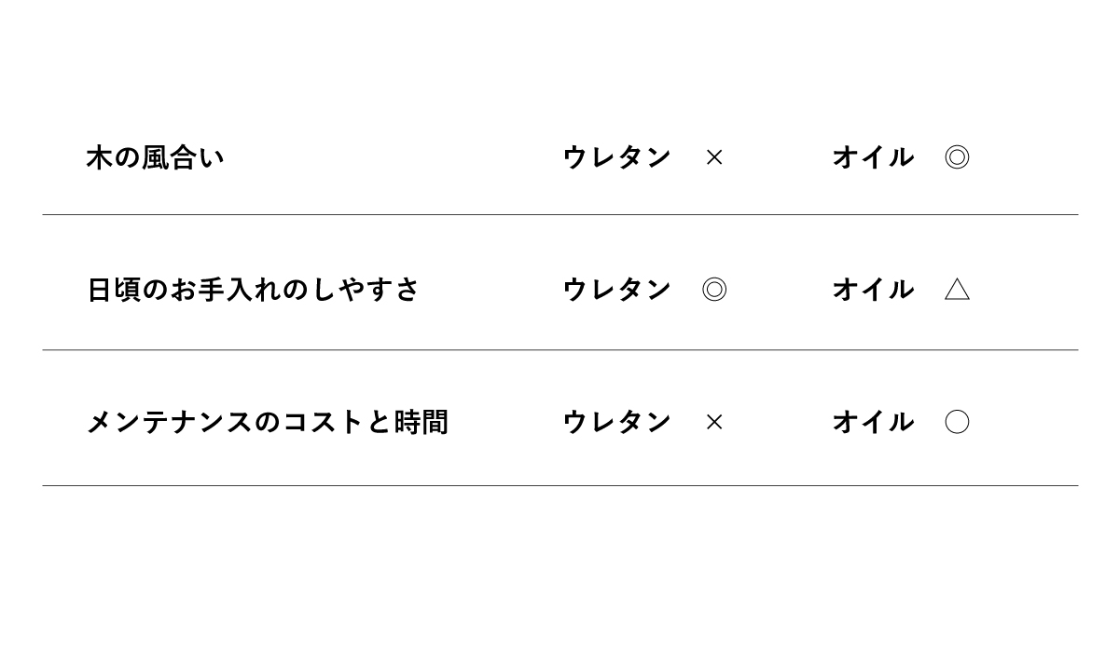
Task: Click the triangle symbol next to オイル
Action: [957, 290]
